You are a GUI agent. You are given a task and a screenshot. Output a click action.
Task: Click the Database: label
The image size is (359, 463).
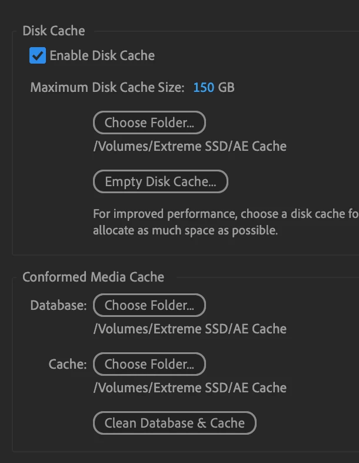point(58,306)
